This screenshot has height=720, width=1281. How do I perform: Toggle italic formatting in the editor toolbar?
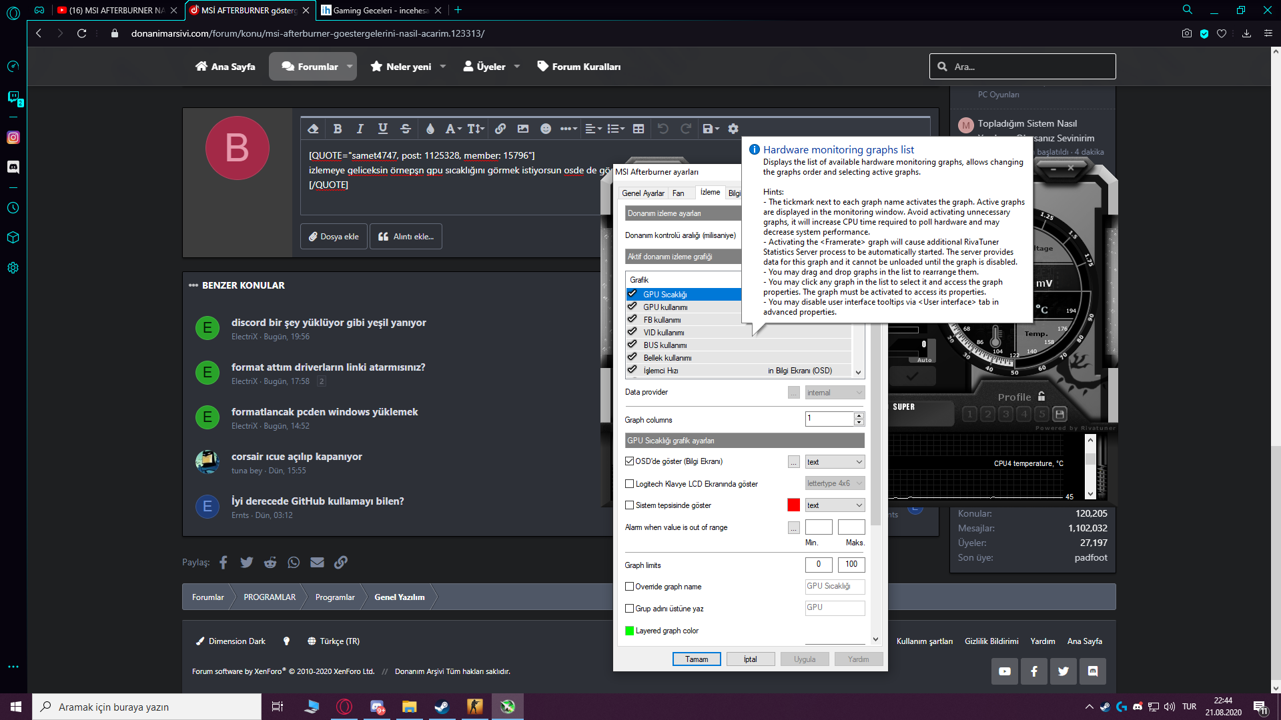point(360,129)
